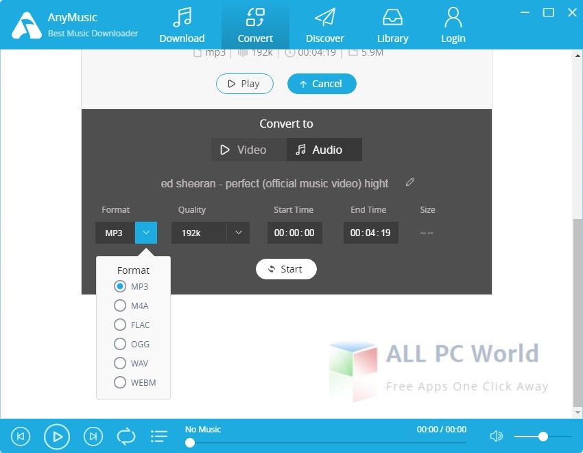The image size is (583, 453).
Task: Open the Discover tab
Action: 324,25
